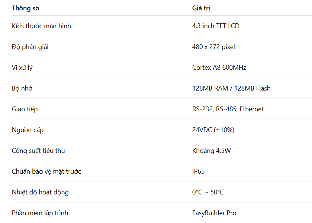312x223 pixels.
Task: Select the "Nguồn cấp" row label
Action: pyautogui.click(x=28, y=130)
